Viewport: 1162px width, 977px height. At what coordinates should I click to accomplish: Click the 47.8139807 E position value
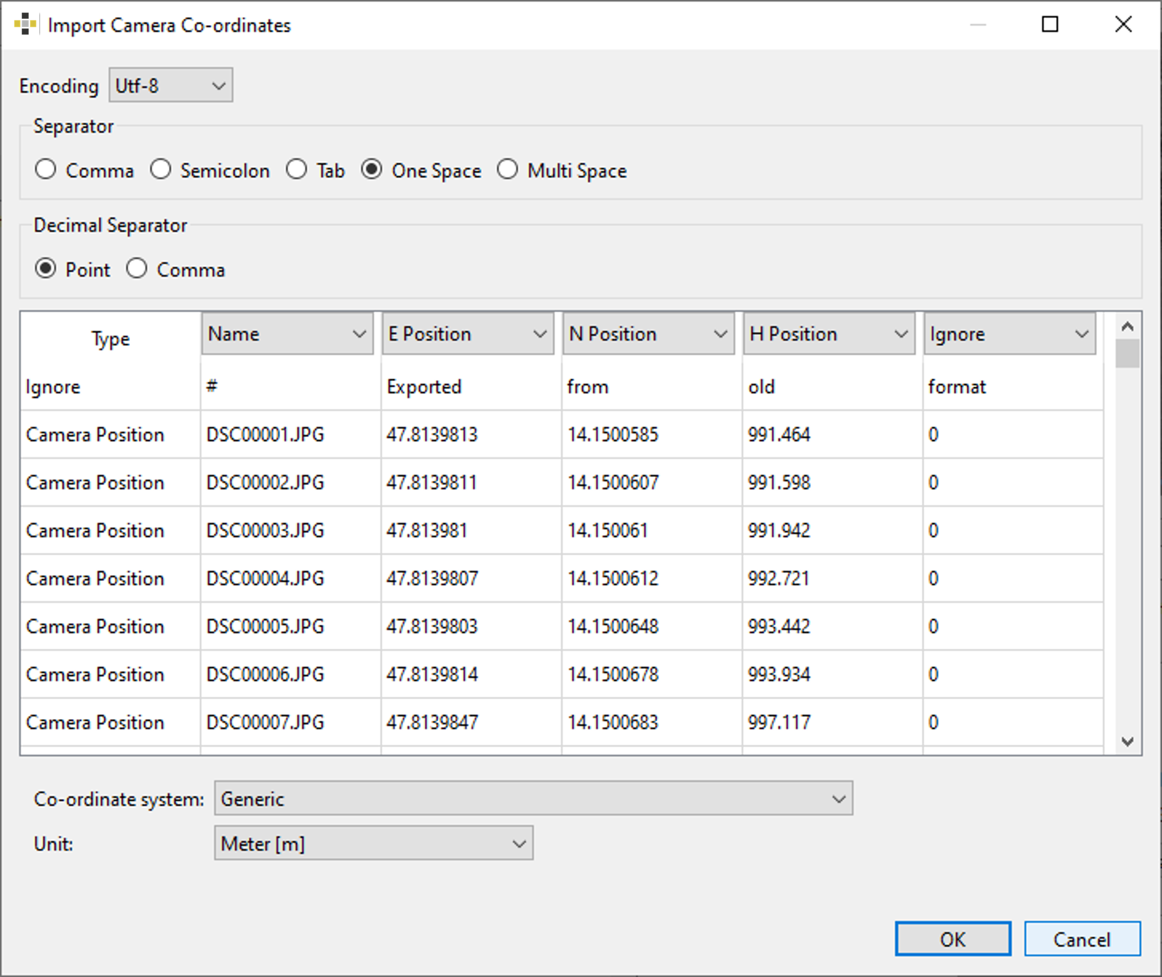tap(471, 578)
